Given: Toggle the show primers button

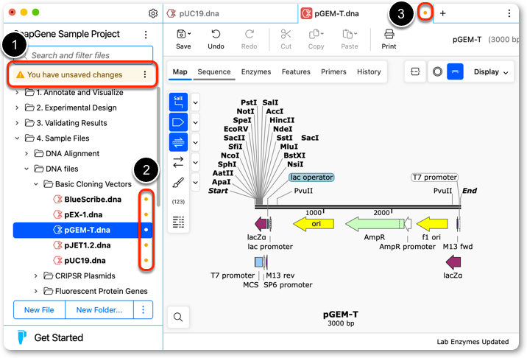Looking at the screenshot, I should [x=178, y=142].
